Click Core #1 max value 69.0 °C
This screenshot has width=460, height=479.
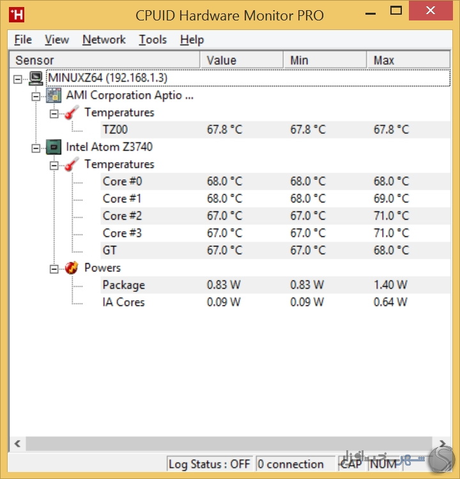(x=391, y=199)
